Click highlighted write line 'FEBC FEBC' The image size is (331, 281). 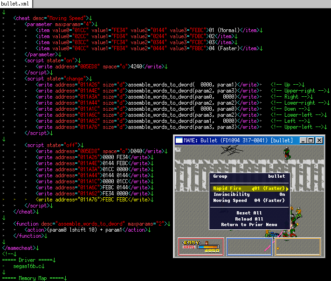[95, 200]
